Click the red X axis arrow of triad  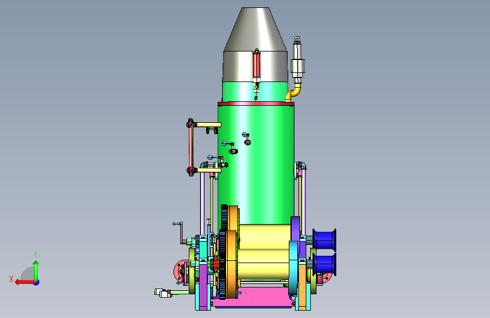[24, 282]
